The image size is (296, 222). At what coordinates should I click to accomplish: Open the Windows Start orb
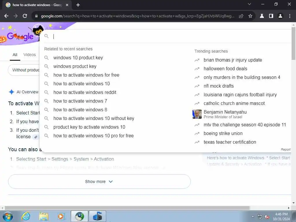pos(8,217)
